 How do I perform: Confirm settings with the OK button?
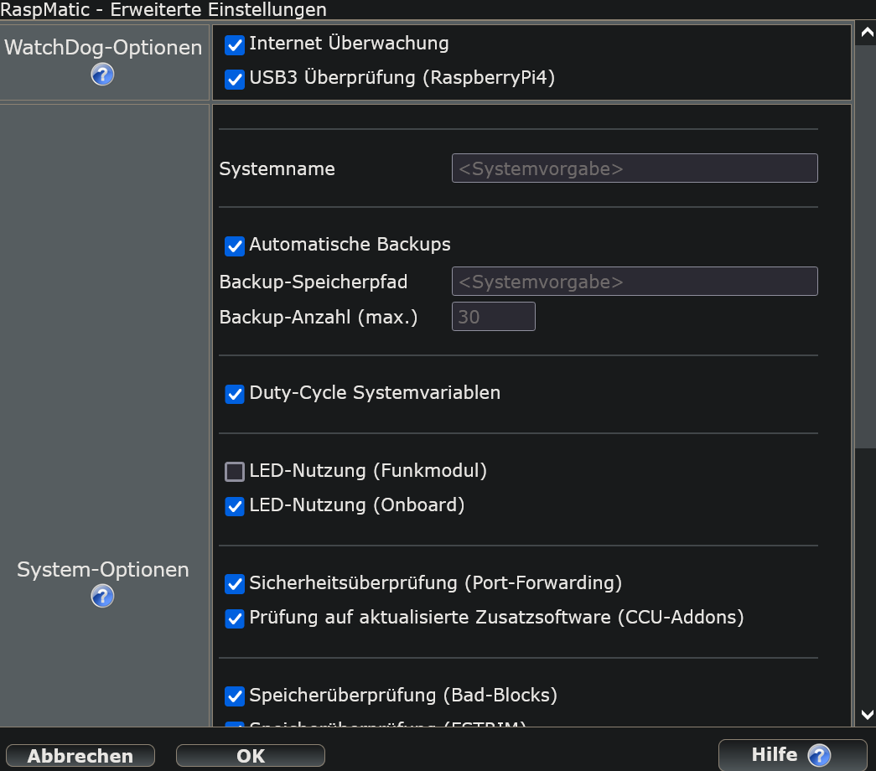coord(250,756)
